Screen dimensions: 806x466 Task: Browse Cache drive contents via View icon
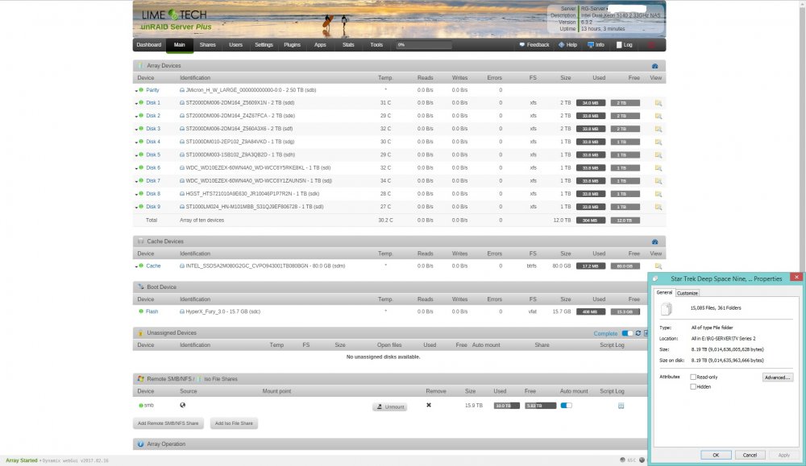[658, 266]
